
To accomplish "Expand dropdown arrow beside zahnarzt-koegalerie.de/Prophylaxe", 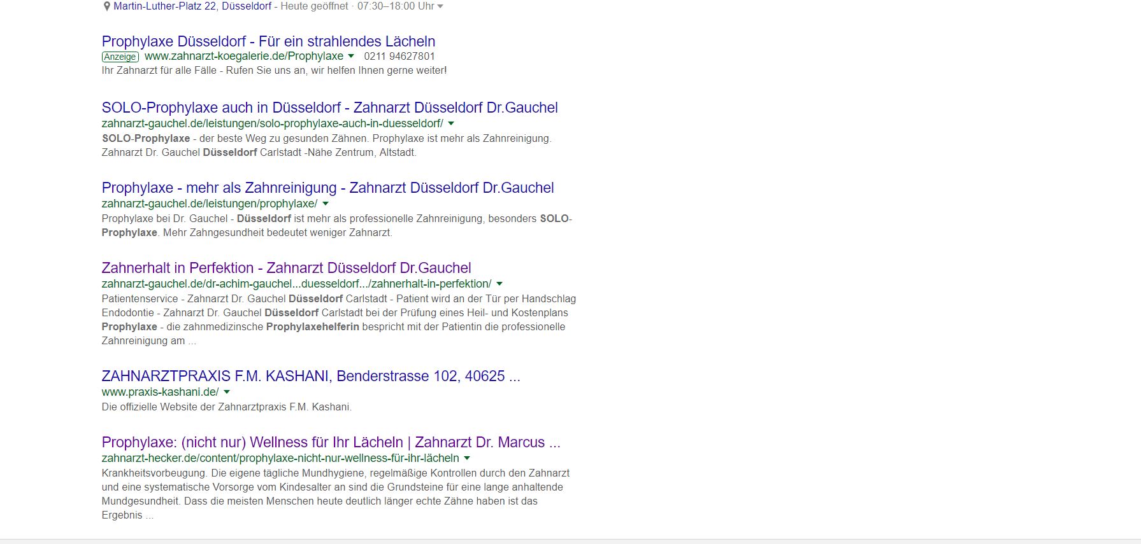I will tap(351, 56).
